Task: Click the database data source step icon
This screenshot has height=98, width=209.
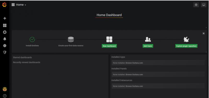Action: [x=71, y=39]
